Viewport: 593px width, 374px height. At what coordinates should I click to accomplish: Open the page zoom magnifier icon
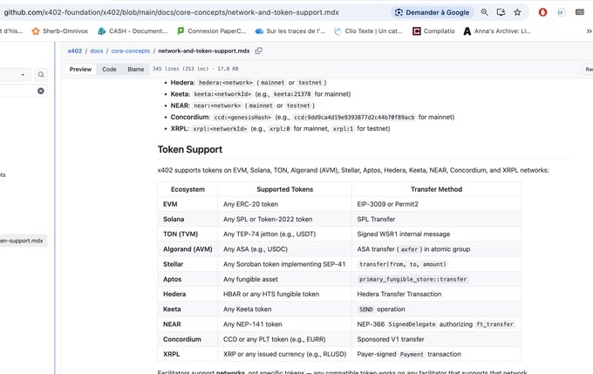tap(484, 12)
